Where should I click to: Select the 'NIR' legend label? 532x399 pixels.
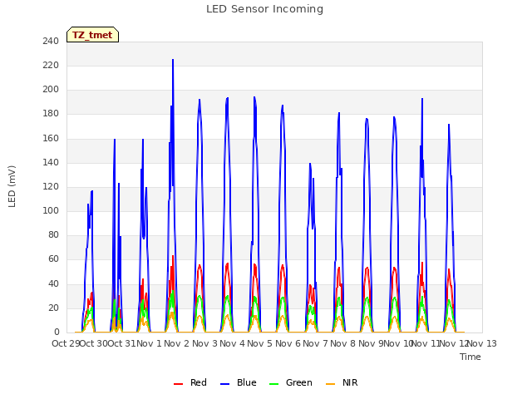[350, 382]
